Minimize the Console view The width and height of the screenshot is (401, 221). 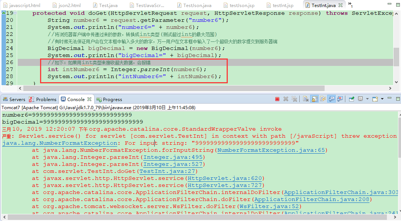point(390,99)
